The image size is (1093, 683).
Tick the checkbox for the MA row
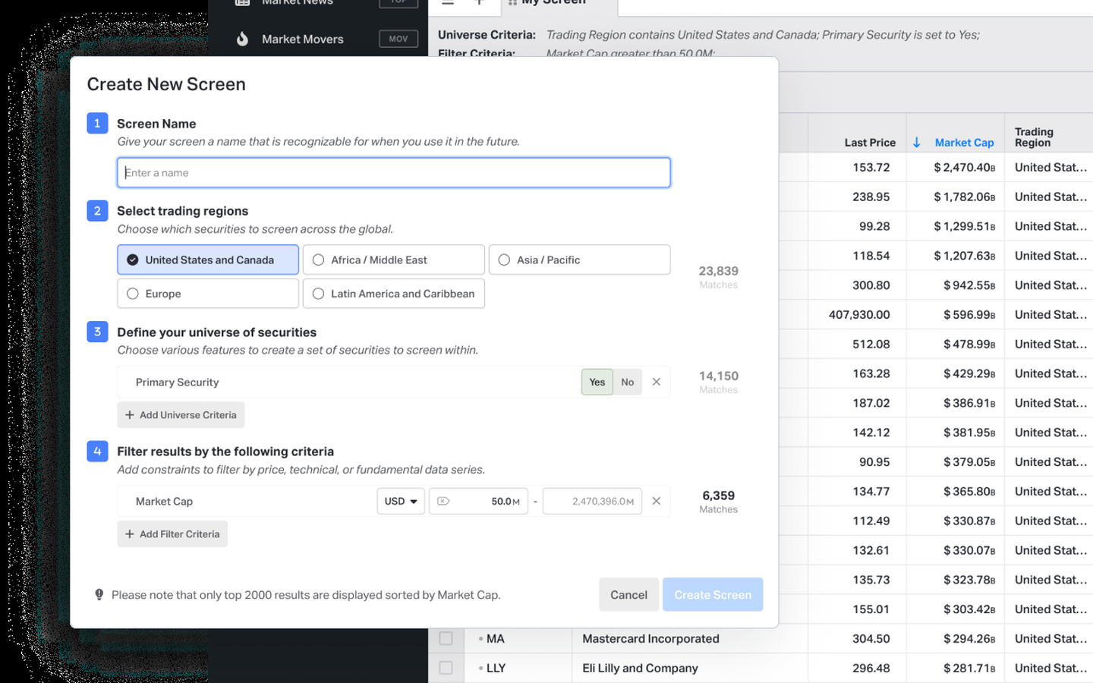446,639
